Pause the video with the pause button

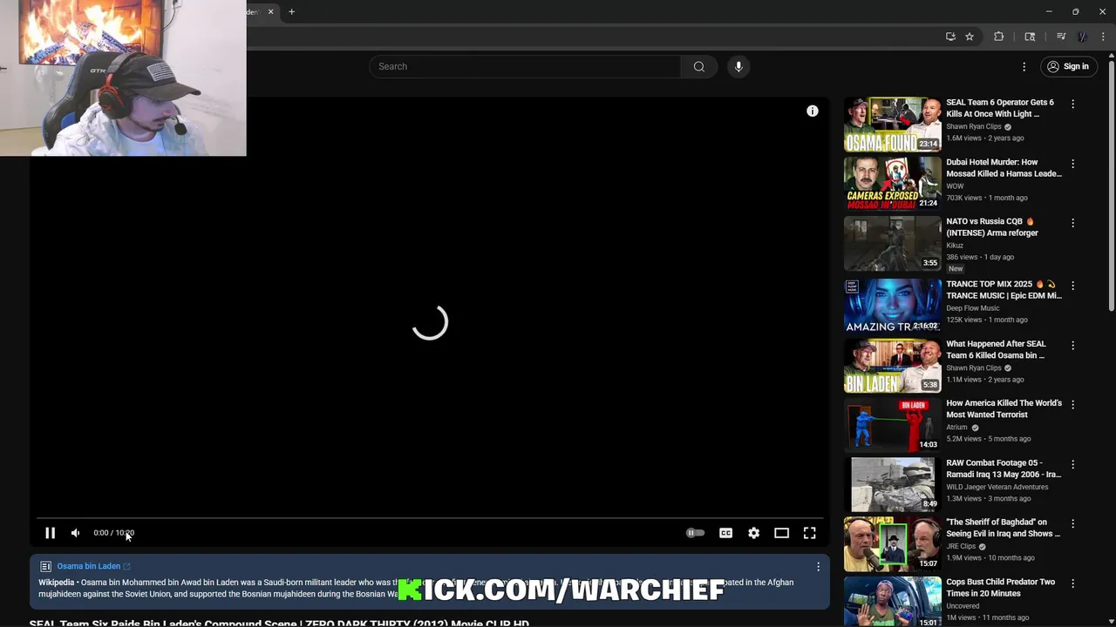click(x=50, y=533)
